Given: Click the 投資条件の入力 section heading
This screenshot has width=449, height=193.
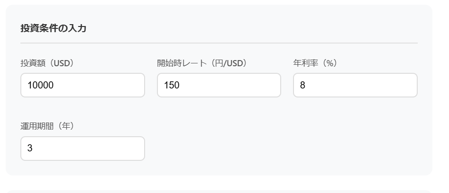Looking at the screenshot, I should [53, 28].
